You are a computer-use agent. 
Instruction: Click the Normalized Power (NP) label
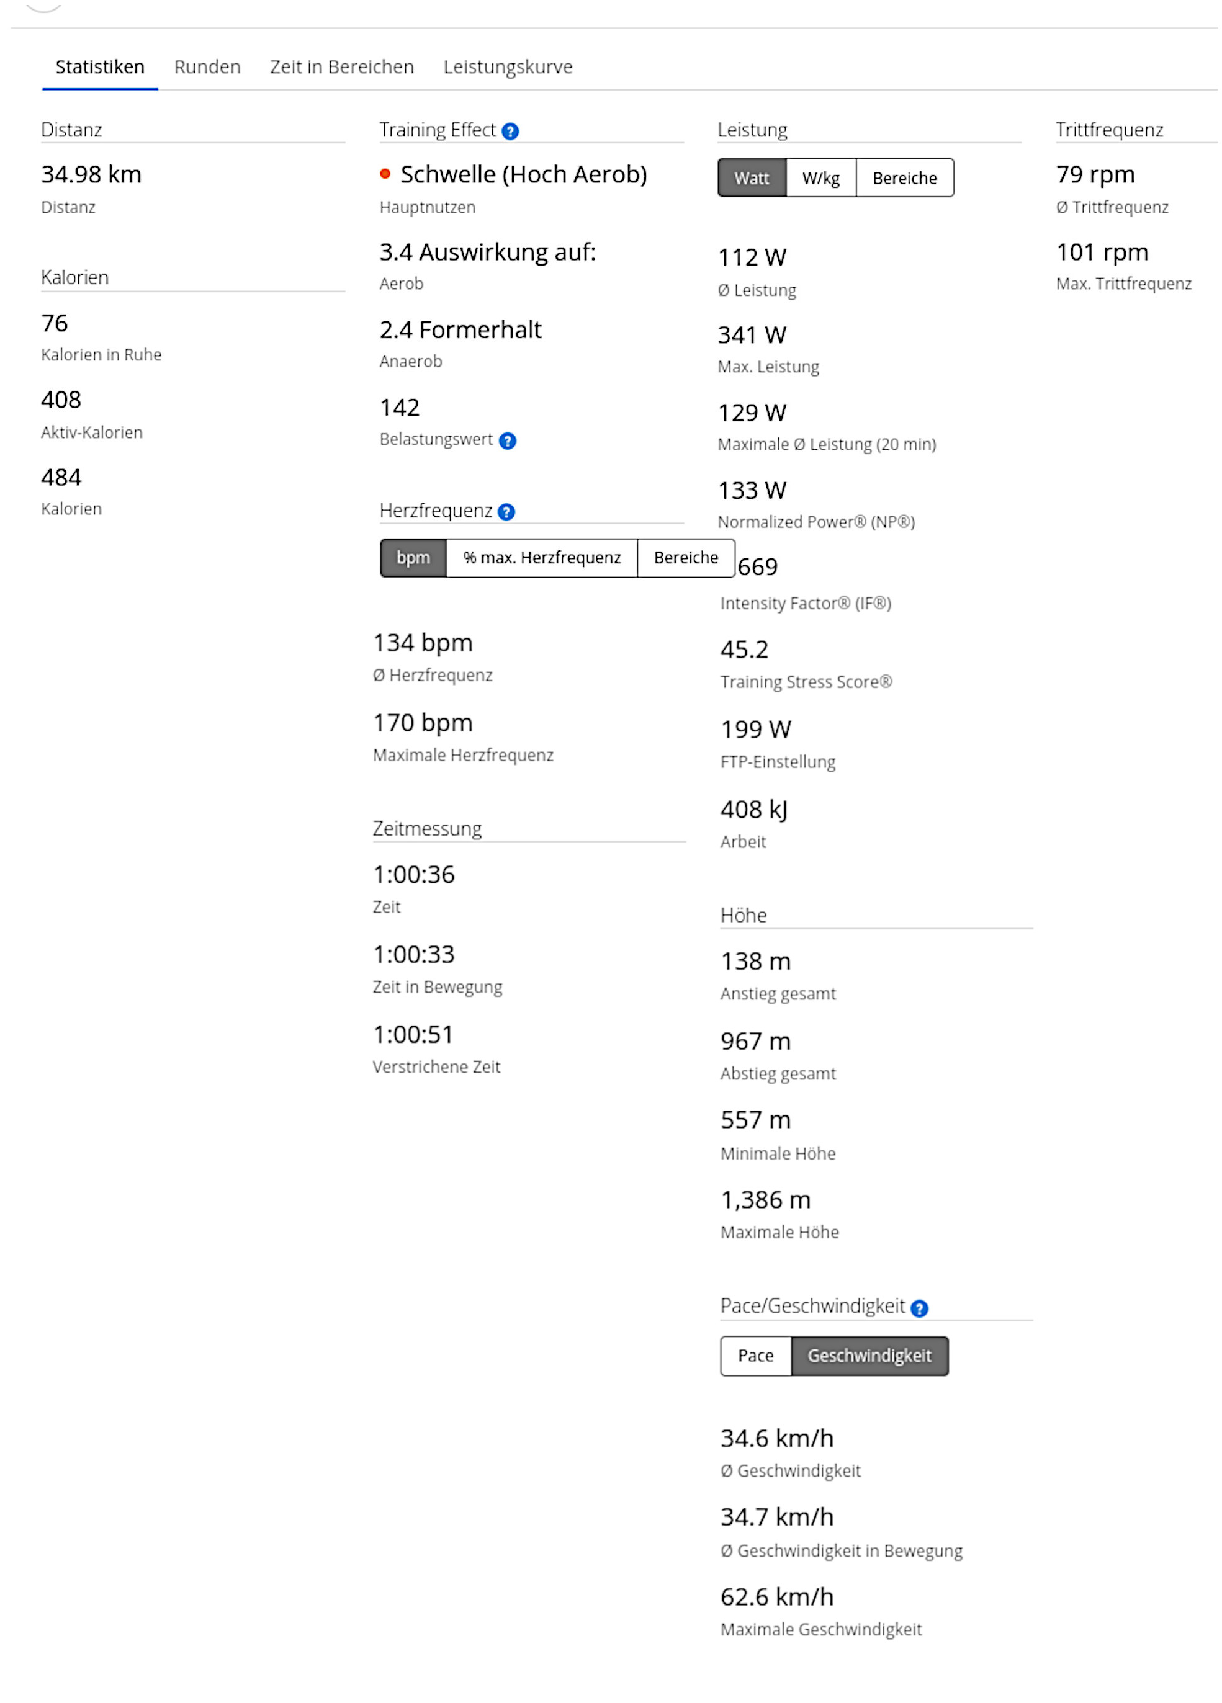(815, 522)
